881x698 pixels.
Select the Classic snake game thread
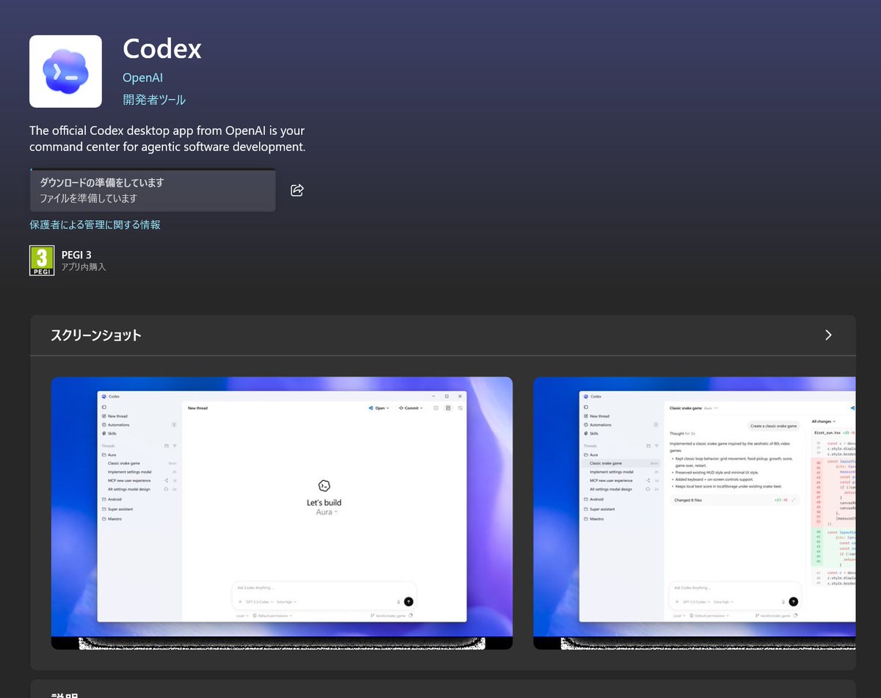point(123,463)
